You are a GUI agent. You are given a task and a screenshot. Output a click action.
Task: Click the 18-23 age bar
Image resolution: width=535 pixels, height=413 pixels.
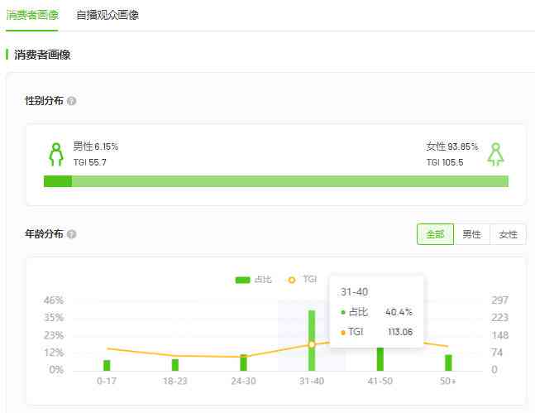(175, 365)
